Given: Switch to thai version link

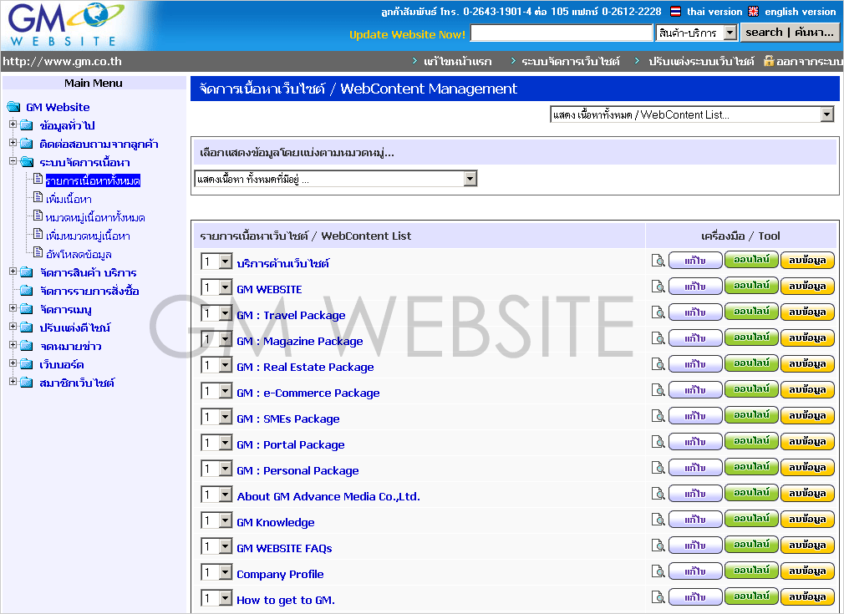Looking at the screenshot, I should coord(714,12).
